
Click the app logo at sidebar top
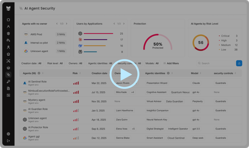[8, 8]
